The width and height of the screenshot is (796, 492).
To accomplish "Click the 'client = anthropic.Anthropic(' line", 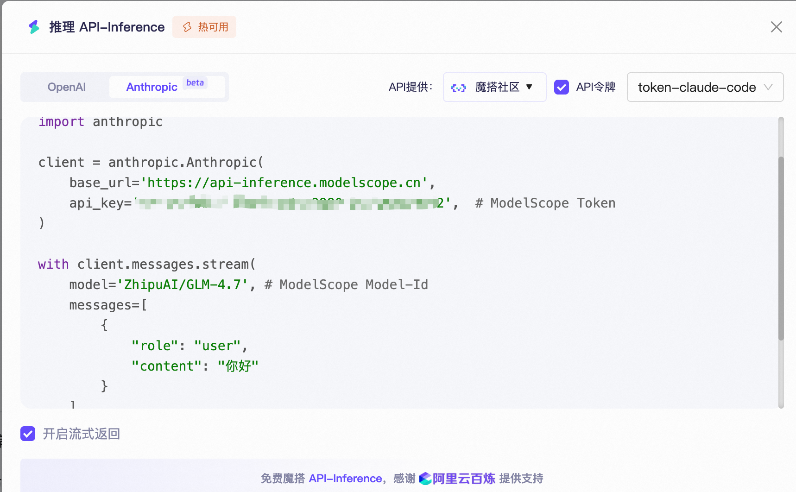I will pyautogui.click(x=151, y=163).
